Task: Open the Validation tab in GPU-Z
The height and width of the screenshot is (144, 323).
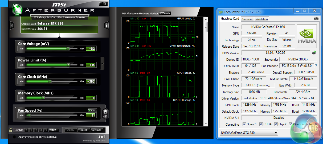Action: [261, 19]
